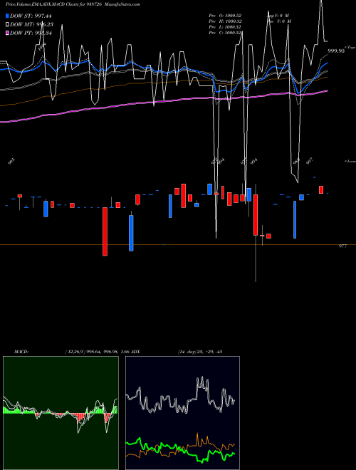356x470 pixels.
Task: Click the 'Avg V: 0 M' volume text
Action: (278, 16)
